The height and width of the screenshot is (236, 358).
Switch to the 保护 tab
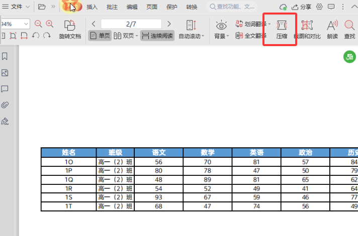[x=171, y=7]
